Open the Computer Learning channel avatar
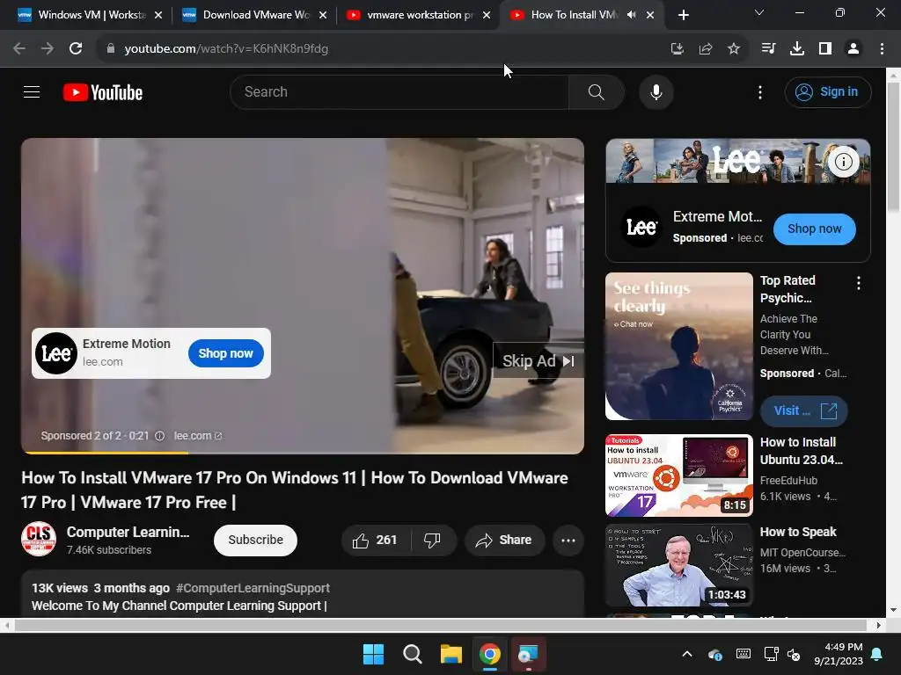Viewport: 901px width, 675px height. (39, 539)
